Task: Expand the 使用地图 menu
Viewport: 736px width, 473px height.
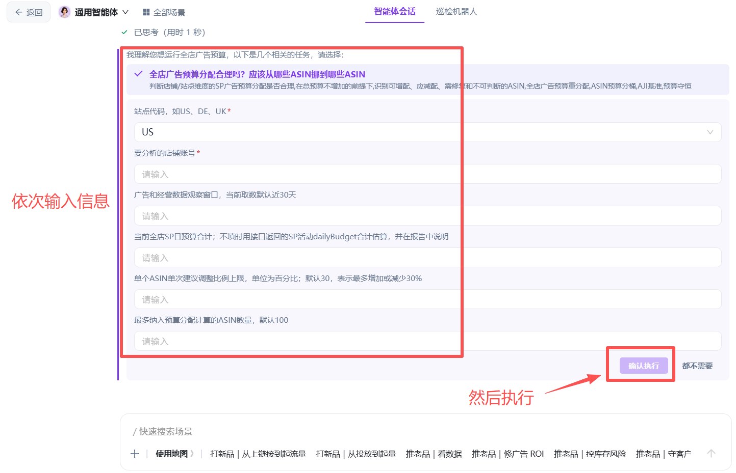Action: [174, 454]
